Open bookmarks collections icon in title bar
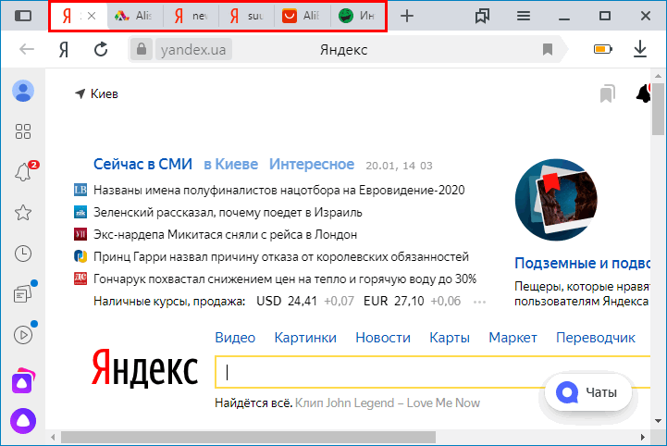667x446 pixels. tap(482, 16)
